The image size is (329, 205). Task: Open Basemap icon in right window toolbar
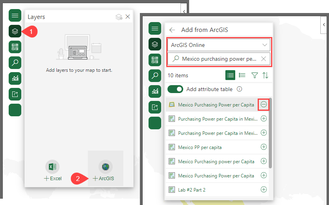pos(155,60)
